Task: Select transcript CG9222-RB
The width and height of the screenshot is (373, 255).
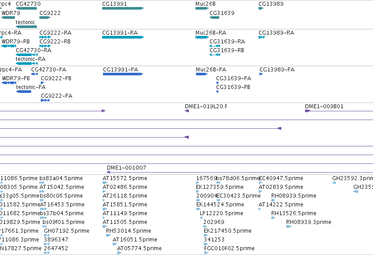Action: tap(55, 42)
